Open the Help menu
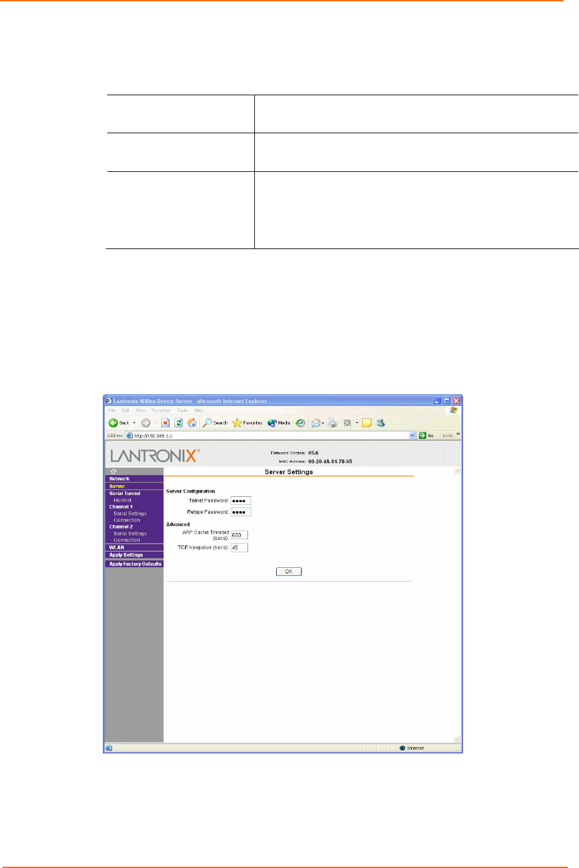Image resolution: width=579 pixels, height=868 pixels. tap(198, 410)
